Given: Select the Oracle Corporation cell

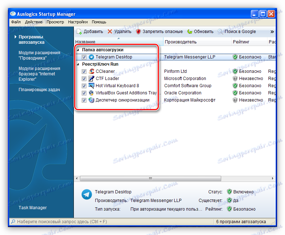Looking at the screenshot, I should click(183, 93).
